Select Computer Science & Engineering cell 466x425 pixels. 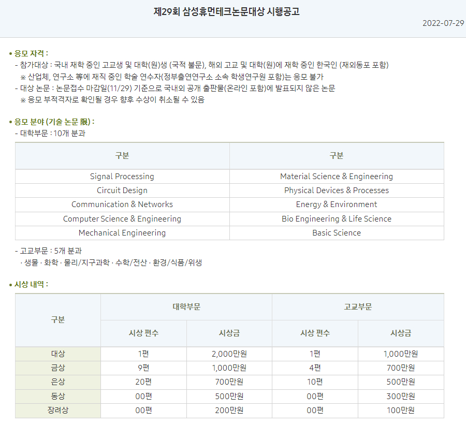click(122, 219)
